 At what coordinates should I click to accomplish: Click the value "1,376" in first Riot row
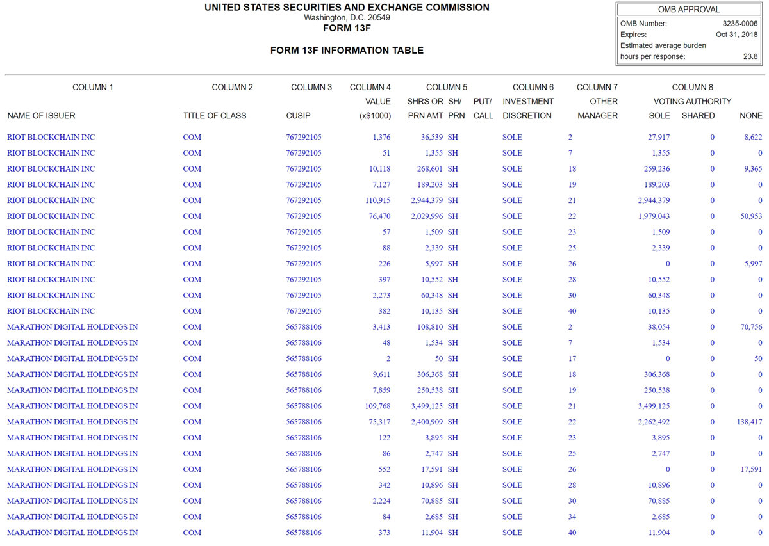pyautogui.click(x=381, y=137)
